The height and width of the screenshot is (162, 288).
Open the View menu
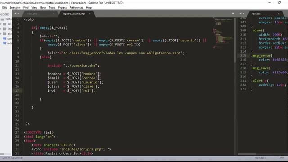click(x=34, y=8)
